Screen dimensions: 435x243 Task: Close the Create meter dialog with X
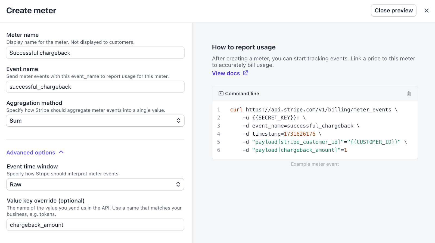click(x=426, y=11)
